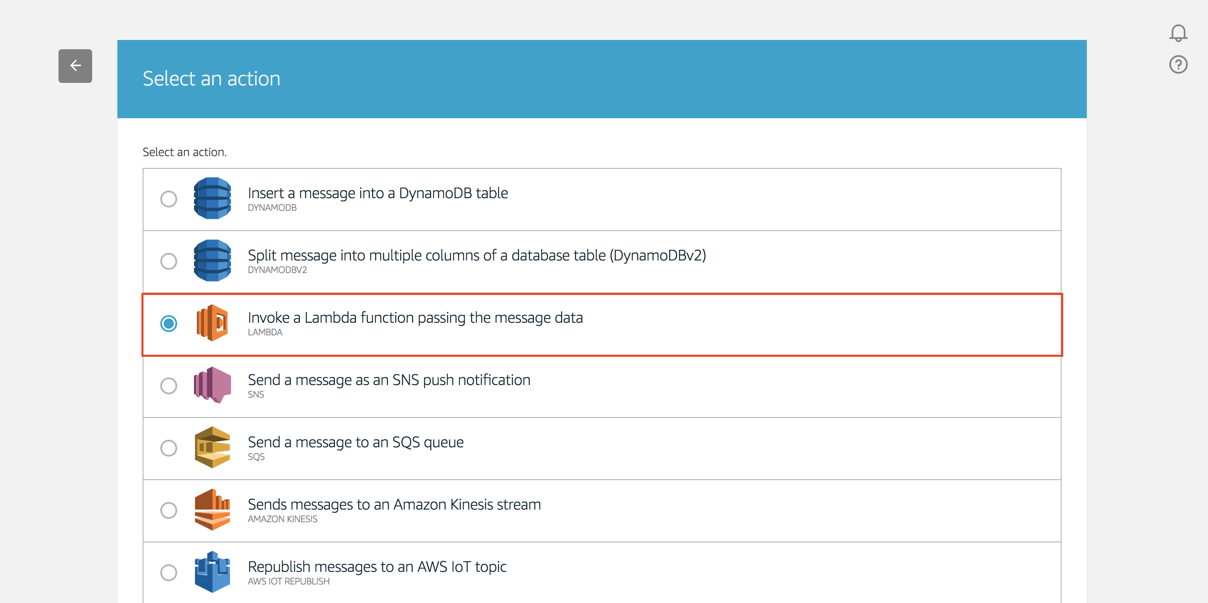The image size is (1208, 603).
Task: Click the Amazon Kinesis icon
Action: point(212,510)
